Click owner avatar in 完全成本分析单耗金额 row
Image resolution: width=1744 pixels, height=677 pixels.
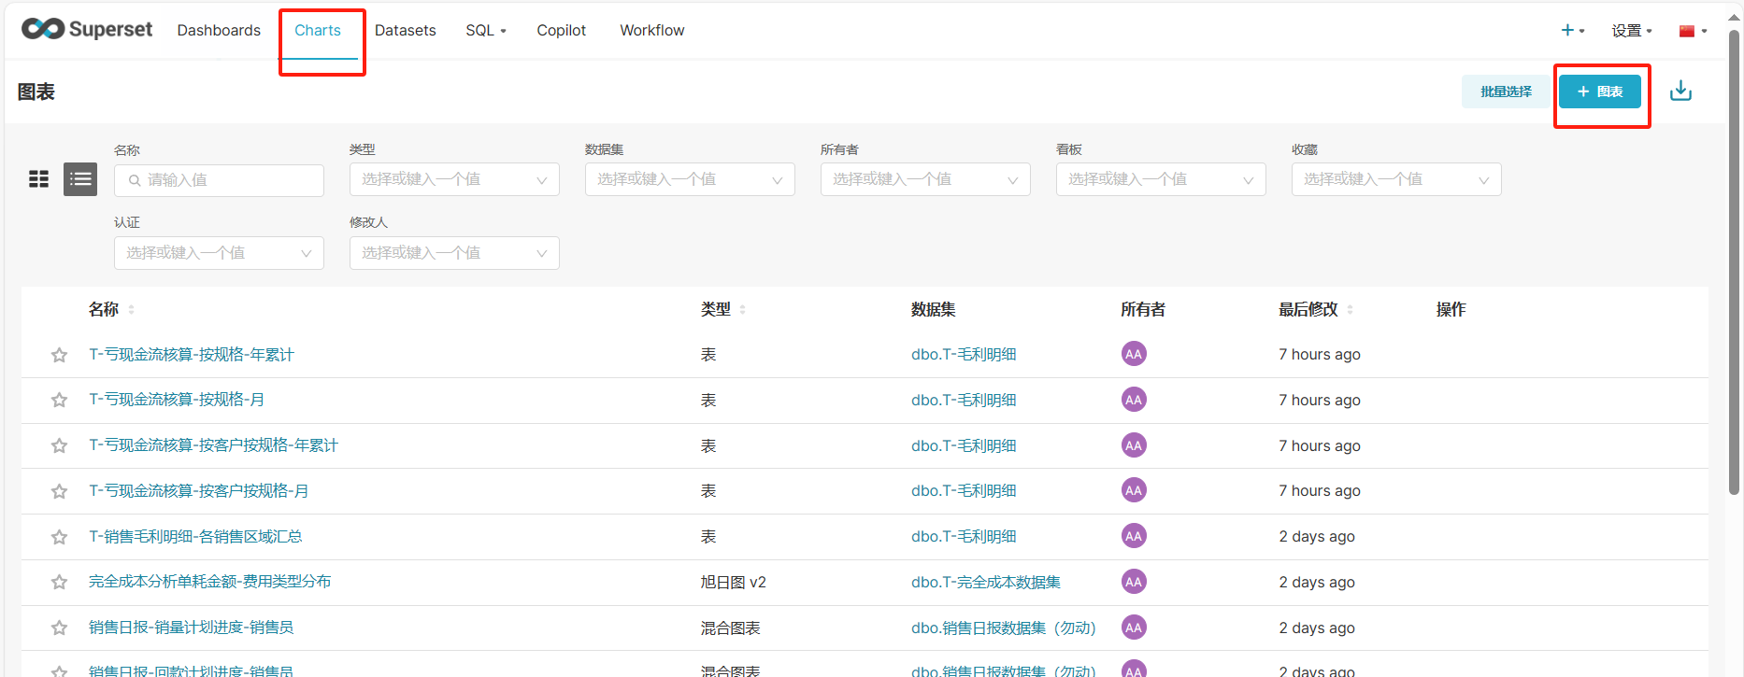click(1134, 582)
